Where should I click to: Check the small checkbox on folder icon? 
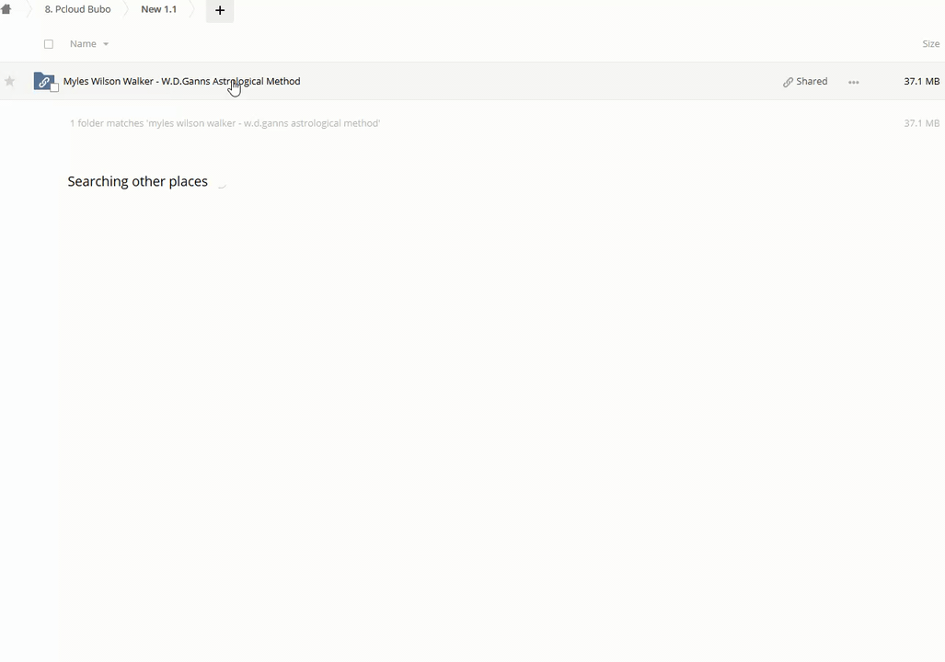click(x=54, y=87)
